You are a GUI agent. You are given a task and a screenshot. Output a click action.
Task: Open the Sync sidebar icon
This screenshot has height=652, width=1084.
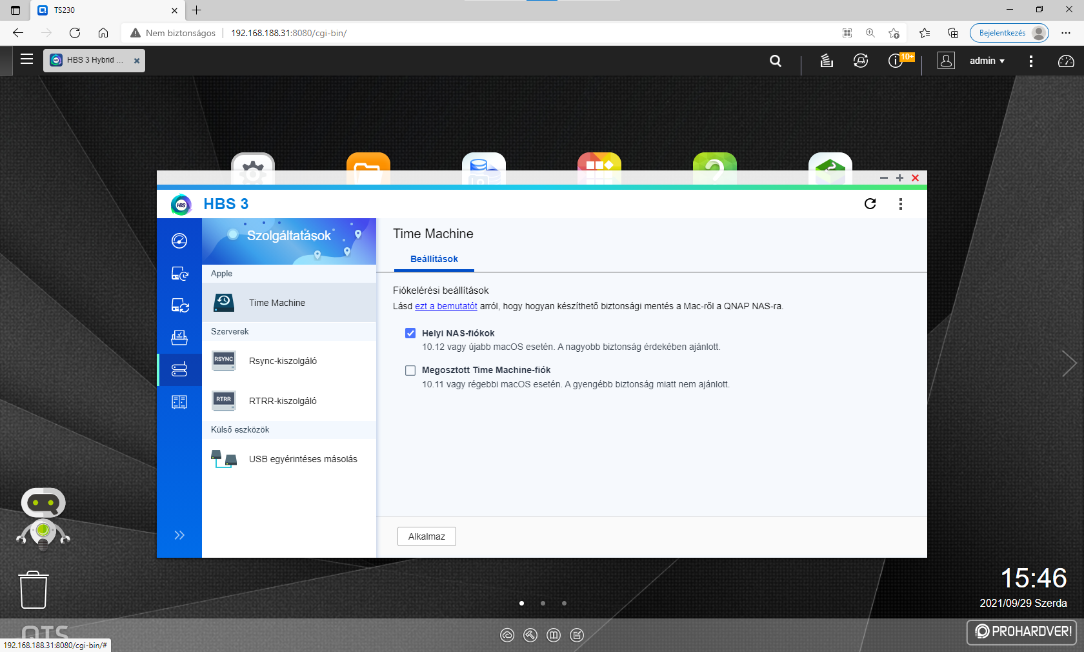179,305
